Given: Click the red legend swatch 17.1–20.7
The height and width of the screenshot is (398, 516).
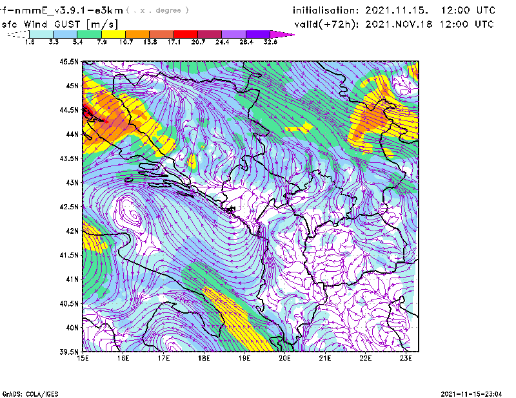Looking at the screenshot, I should click(x=186, y=34).
